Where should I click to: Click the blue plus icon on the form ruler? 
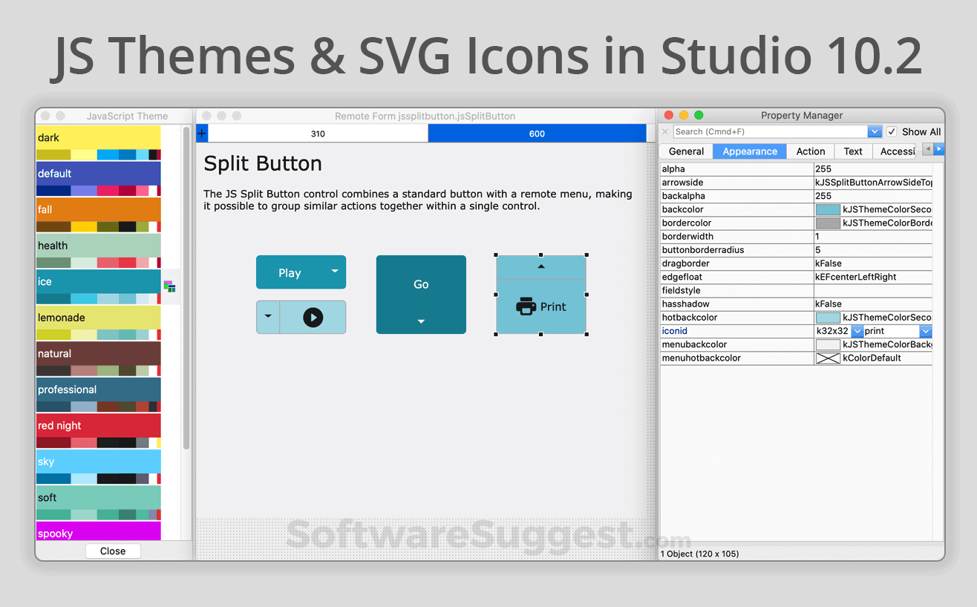pyautogui.click(x=201, y=133)
